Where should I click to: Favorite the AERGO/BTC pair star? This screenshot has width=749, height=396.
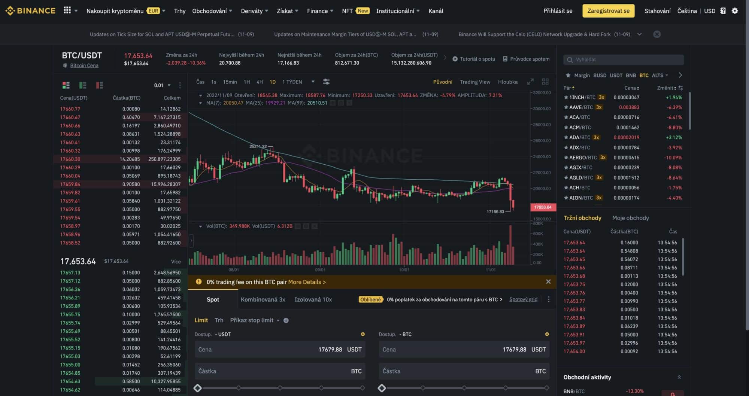(566, 158)
